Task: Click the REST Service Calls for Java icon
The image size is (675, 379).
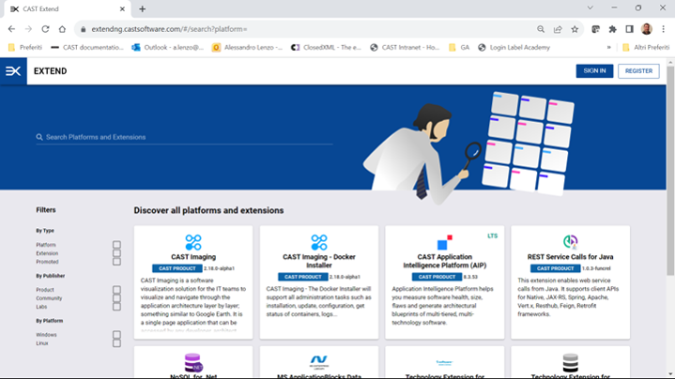Action: click(x=571, y=242)
